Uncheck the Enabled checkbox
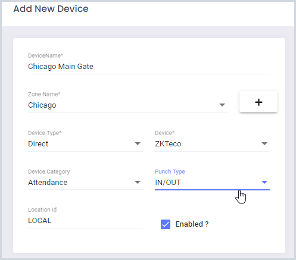296x260 pixels. coord(166,224)
